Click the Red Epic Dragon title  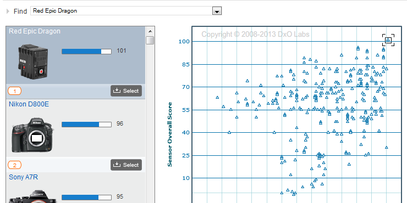35,31
